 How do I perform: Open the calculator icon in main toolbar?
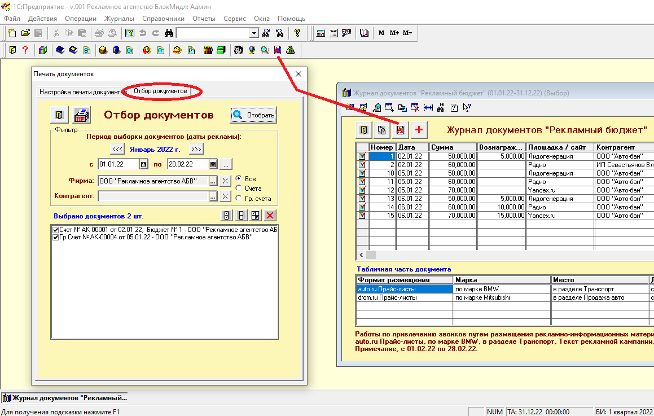pos(321,33)
